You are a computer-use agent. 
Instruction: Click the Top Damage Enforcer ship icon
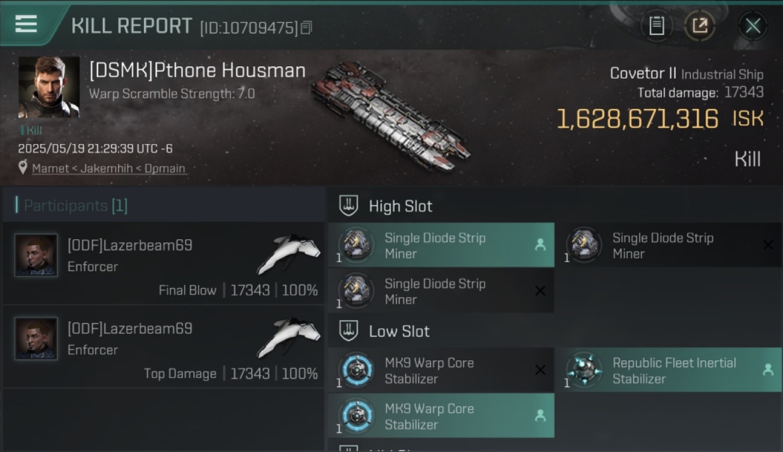coord(289,337)
